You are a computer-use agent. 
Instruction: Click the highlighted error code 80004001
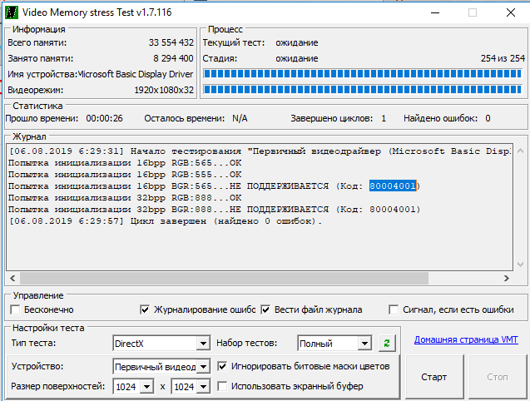point(393,186)
